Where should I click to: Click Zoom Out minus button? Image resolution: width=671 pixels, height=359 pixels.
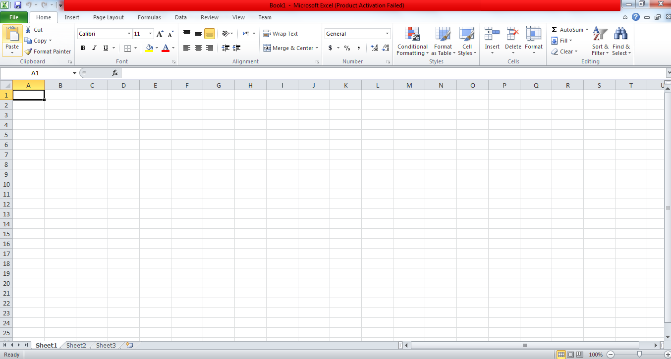coord(611,355)
